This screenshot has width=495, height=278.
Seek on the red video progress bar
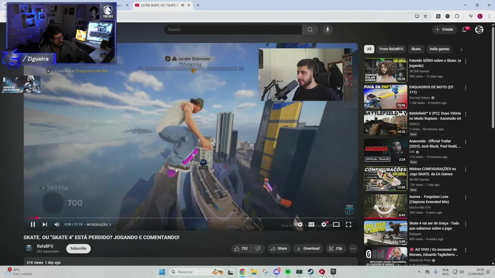click(x=190, y=218)
